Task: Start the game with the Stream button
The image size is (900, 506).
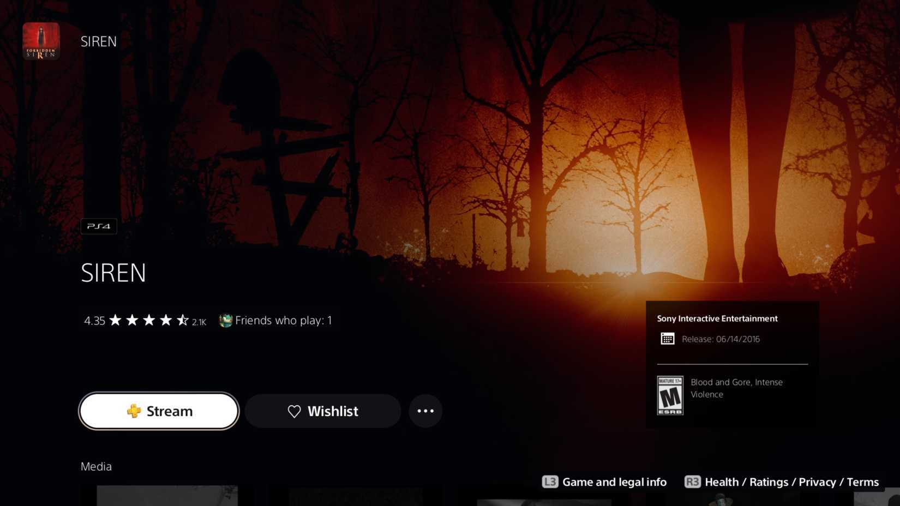Action: [x=159, y=411]
